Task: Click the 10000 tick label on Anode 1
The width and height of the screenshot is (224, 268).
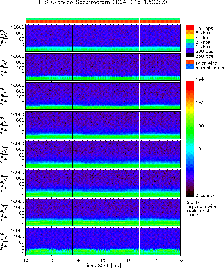Action: [x=18, y=27]
